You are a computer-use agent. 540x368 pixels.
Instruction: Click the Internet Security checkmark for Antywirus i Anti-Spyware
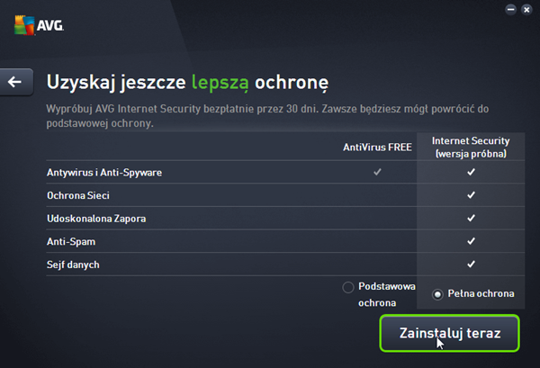coord(471,171)
